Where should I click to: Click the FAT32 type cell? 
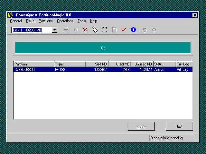coord(60,70)
